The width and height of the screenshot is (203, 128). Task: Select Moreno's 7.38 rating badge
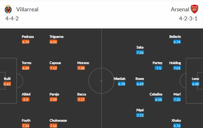81,68
